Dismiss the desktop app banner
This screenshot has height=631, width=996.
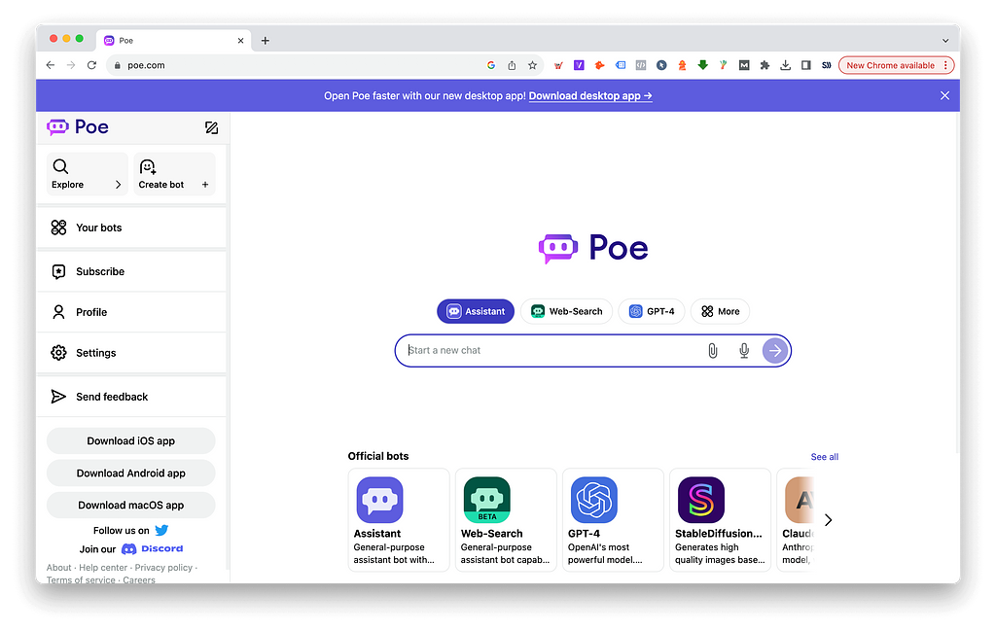pyautogui.click(x=944, y=96)
